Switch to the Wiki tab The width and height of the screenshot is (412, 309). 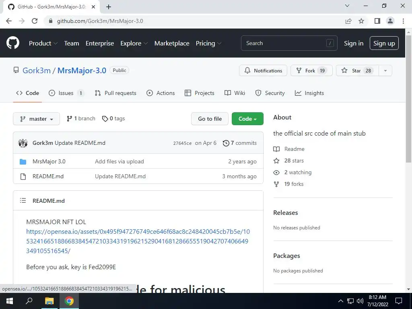coord(235,93)
